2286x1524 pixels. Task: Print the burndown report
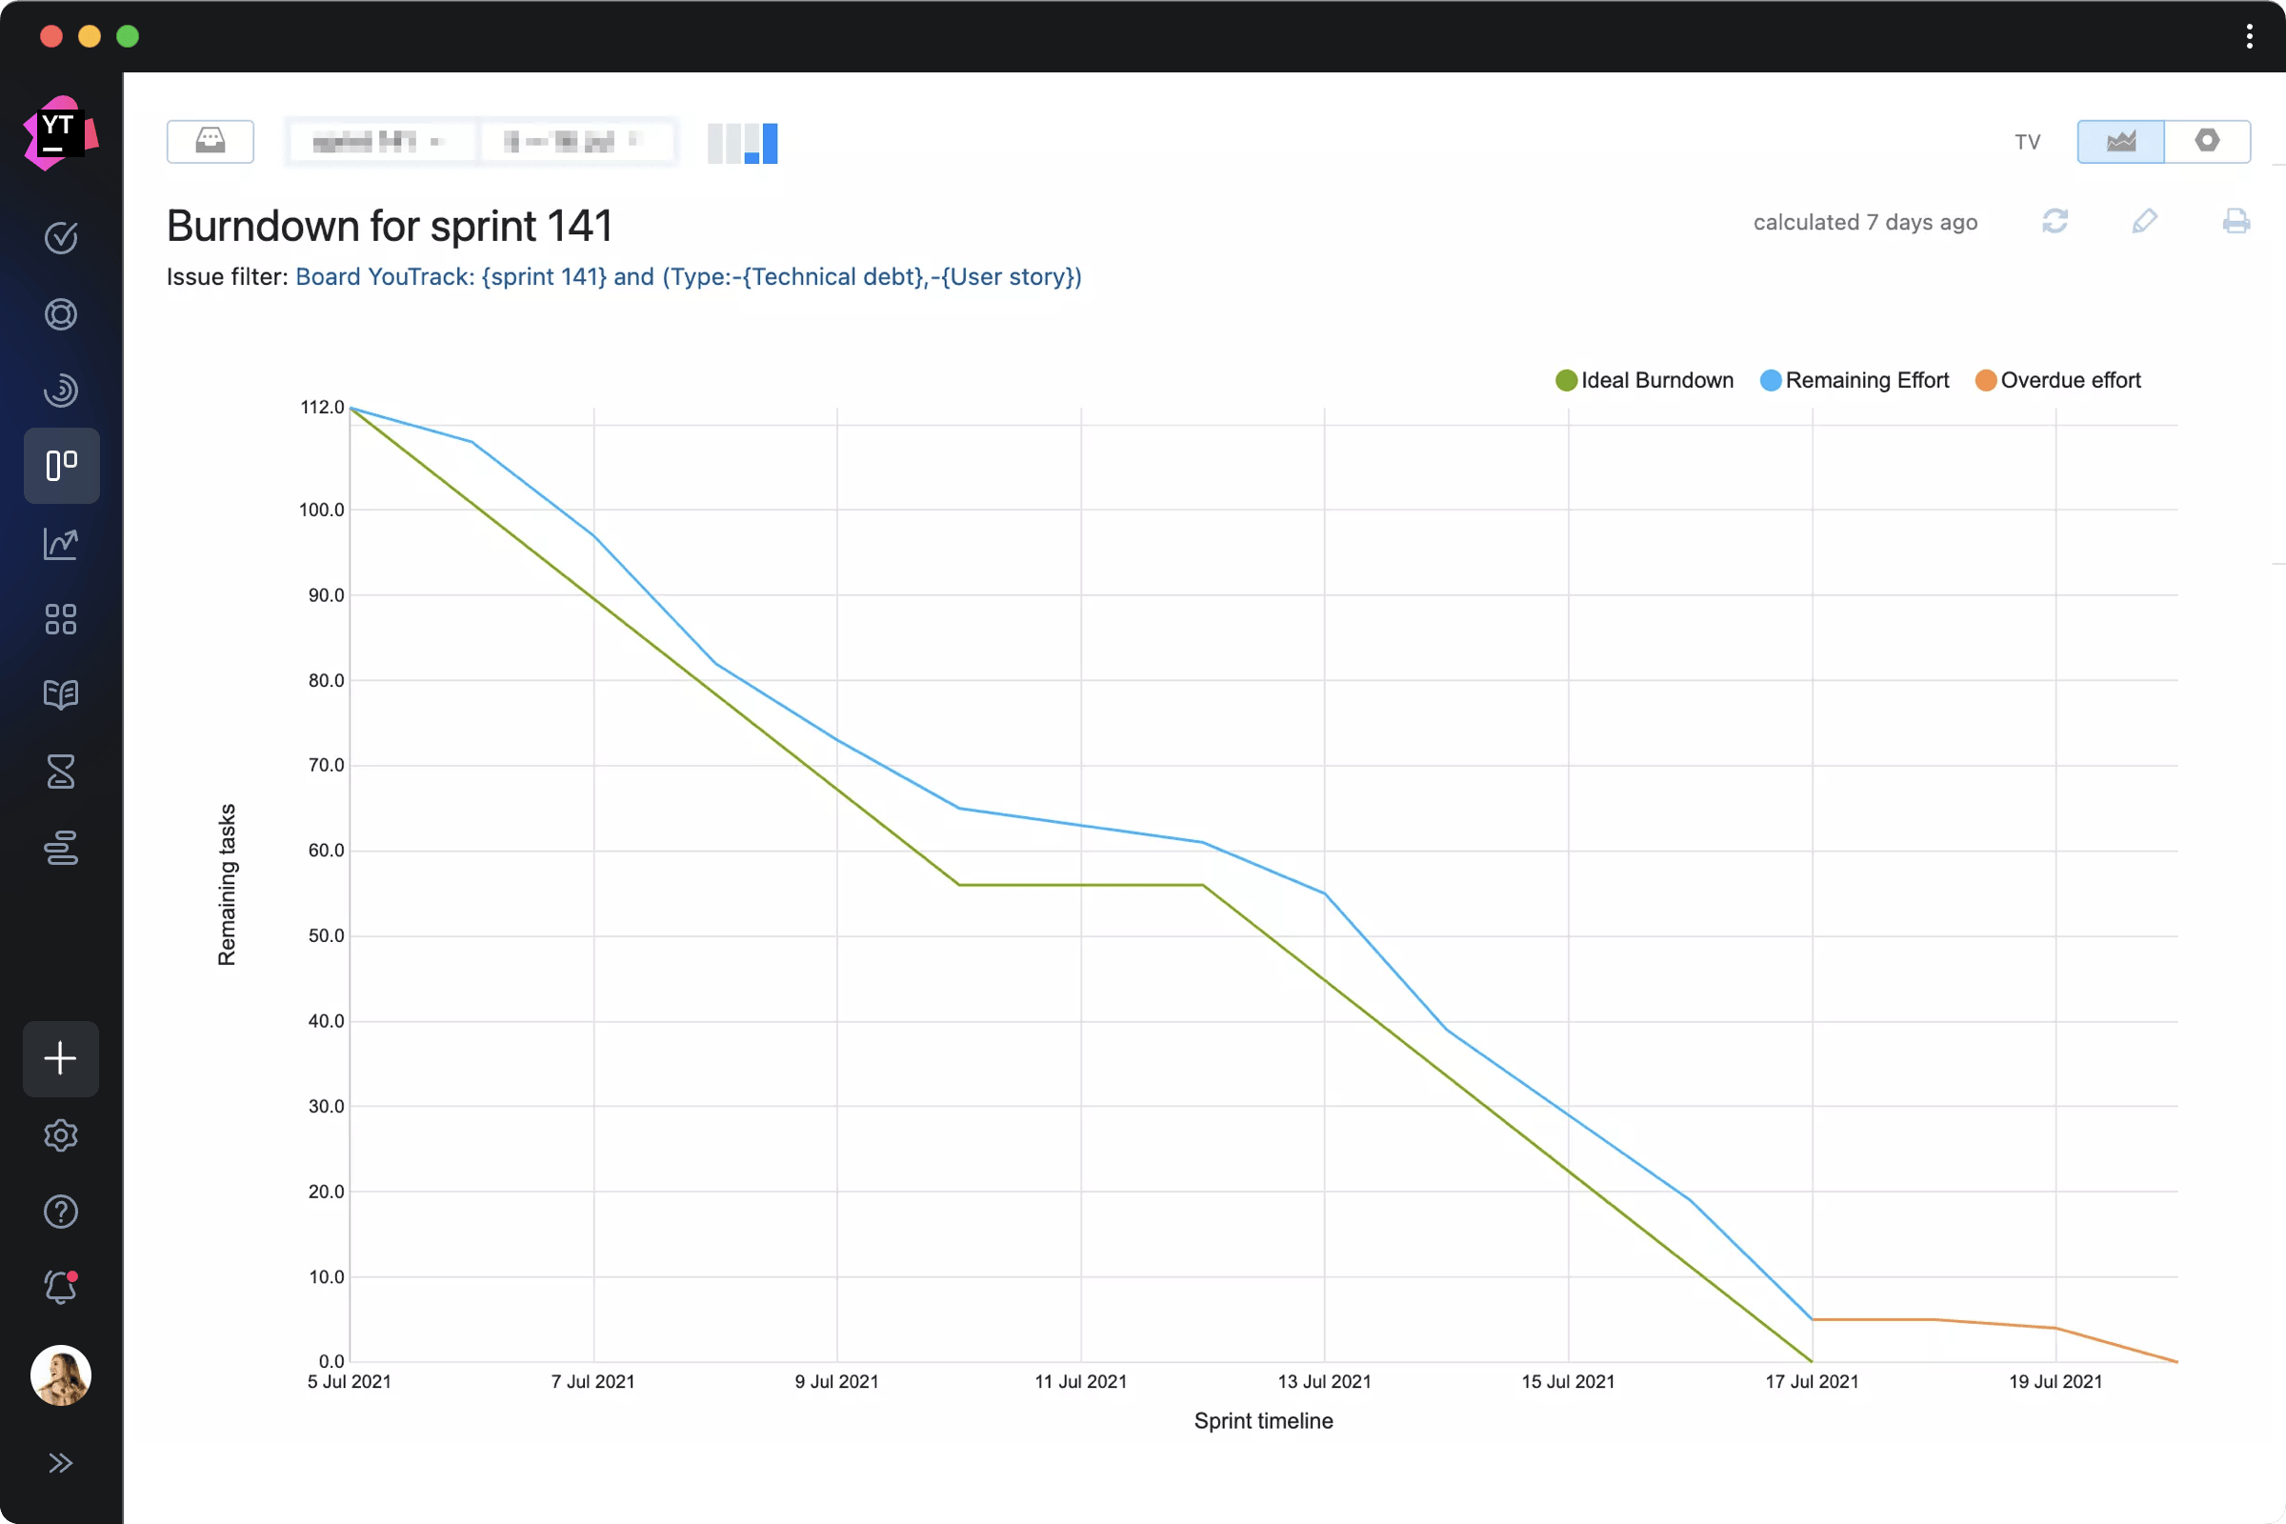pyautogui.click(x=2236, y=222)
